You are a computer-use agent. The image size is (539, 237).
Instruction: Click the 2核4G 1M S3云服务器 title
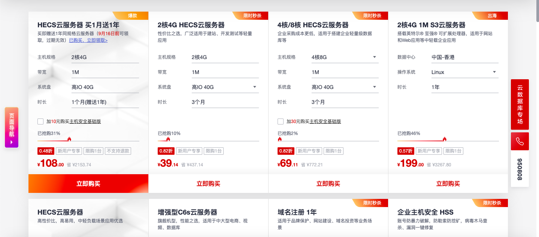[x=431, y=25]
